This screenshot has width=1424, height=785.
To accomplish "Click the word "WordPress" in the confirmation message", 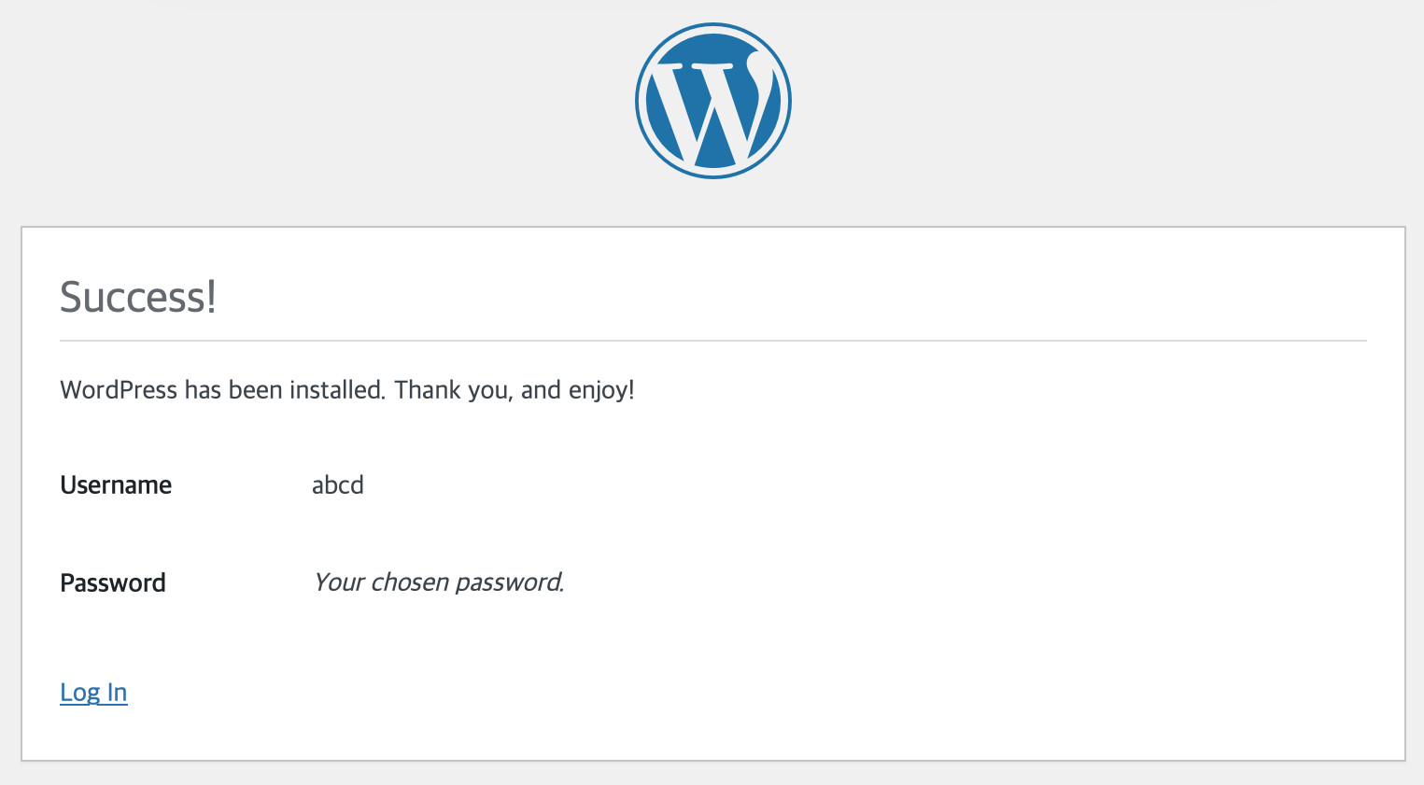I will tap(119, 390).
